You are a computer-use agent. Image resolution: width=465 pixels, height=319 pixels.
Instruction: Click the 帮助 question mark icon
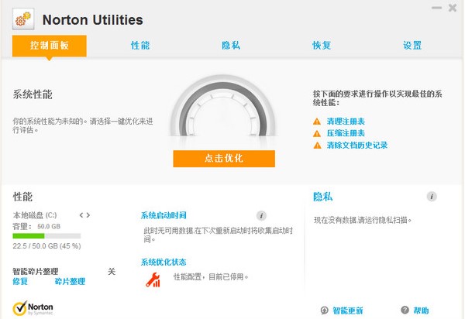[405, 310]
